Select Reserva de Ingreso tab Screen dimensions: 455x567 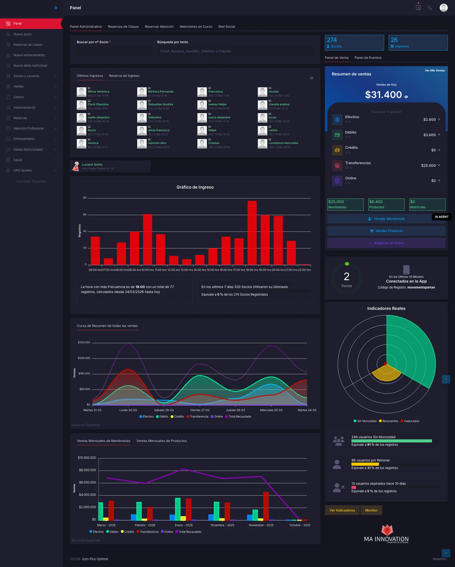tap(124, 76)
